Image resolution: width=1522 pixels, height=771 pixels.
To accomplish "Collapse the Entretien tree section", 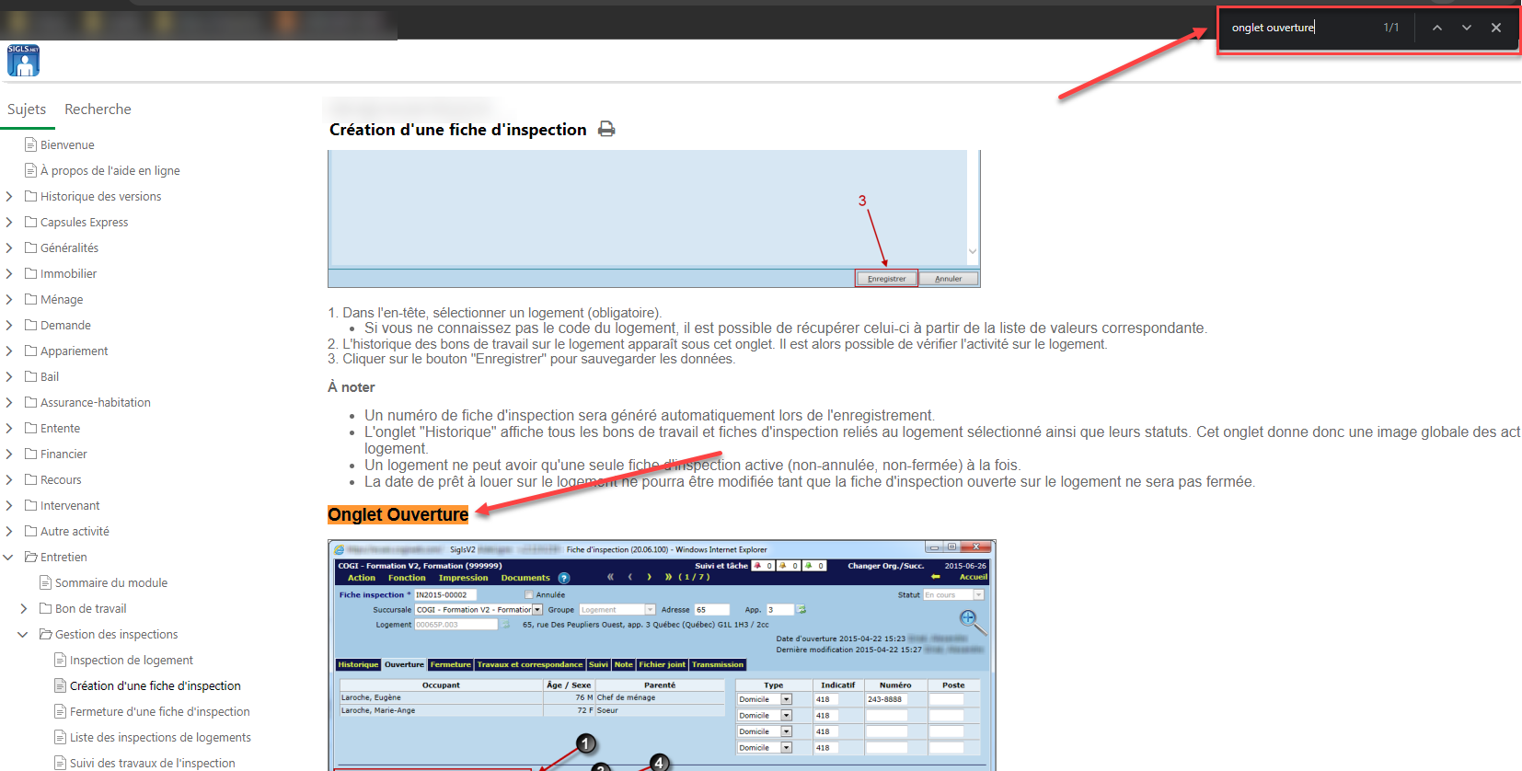I will point(9,557).
